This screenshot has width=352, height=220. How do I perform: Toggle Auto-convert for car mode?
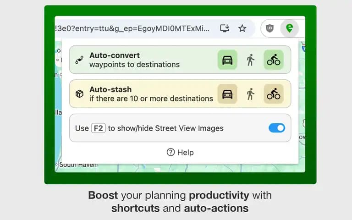[227, 60]
